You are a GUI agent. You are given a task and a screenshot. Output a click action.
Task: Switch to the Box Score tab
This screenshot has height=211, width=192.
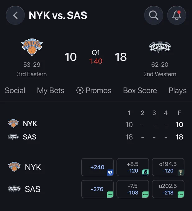[140, 90]
